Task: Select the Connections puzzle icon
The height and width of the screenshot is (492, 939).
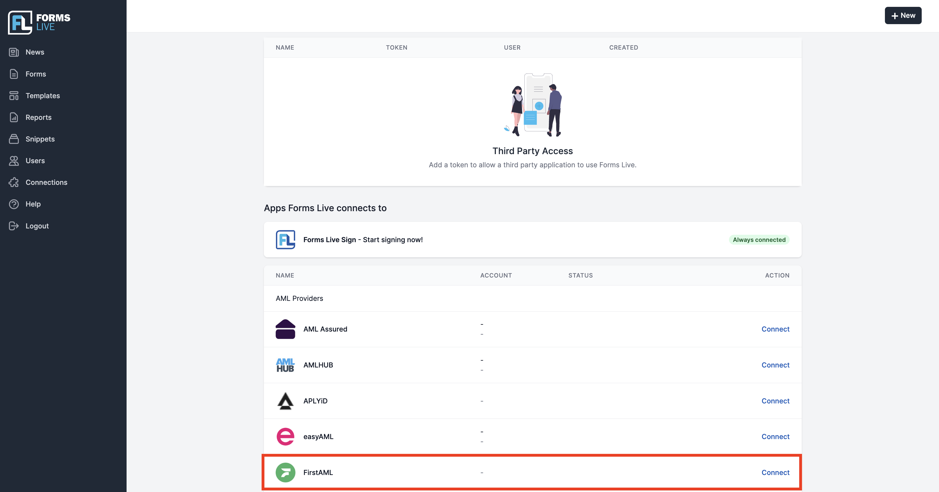Action: (14, 182)
